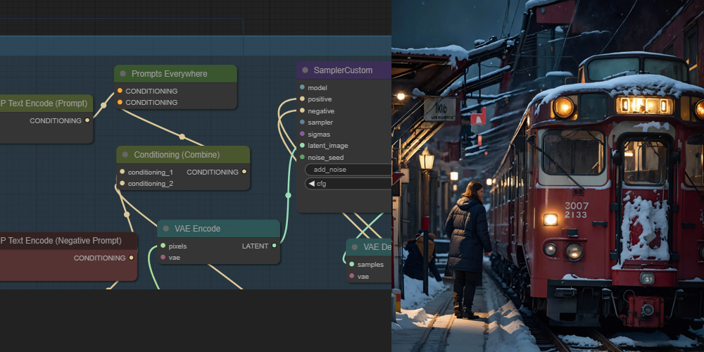Select the VAE Encode node title
The width and height of the screenshot is (704, 352).
(x=198, y=229)
